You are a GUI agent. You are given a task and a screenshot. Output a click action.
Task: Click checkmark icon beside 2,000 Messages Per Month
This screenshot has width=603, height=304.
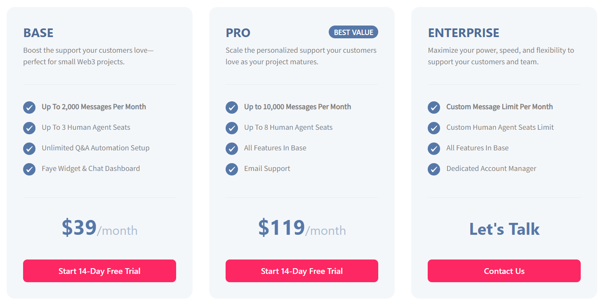tap(29, 108)
